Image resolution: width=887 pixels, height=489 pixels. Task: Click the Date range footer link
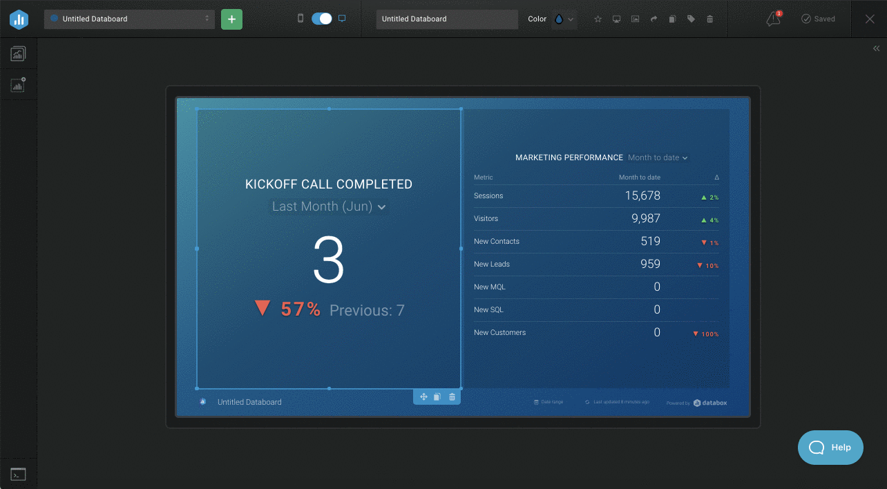(549, 402)
